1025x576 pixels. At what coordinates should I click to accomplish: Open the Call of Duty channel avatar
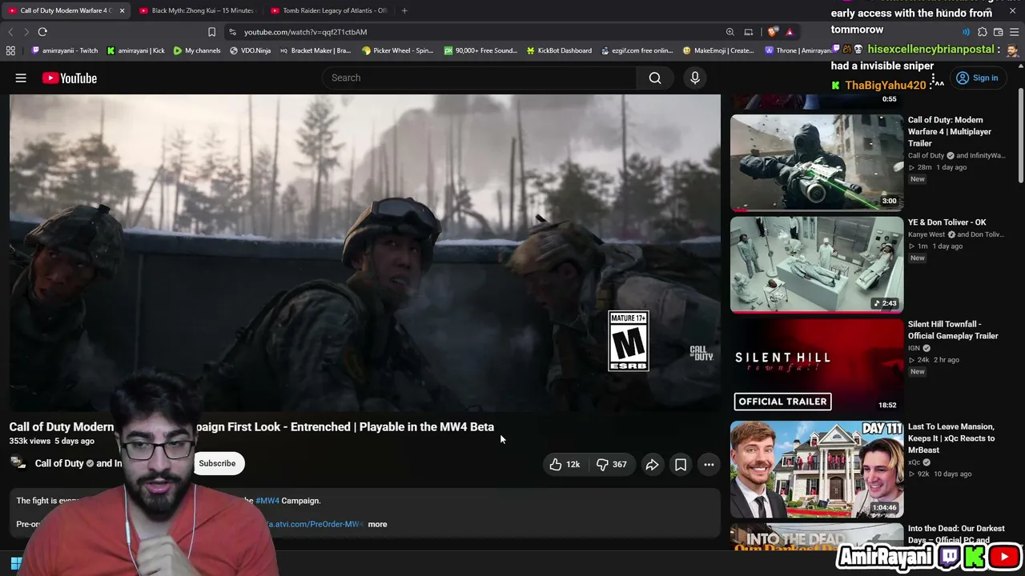(18, 463)
